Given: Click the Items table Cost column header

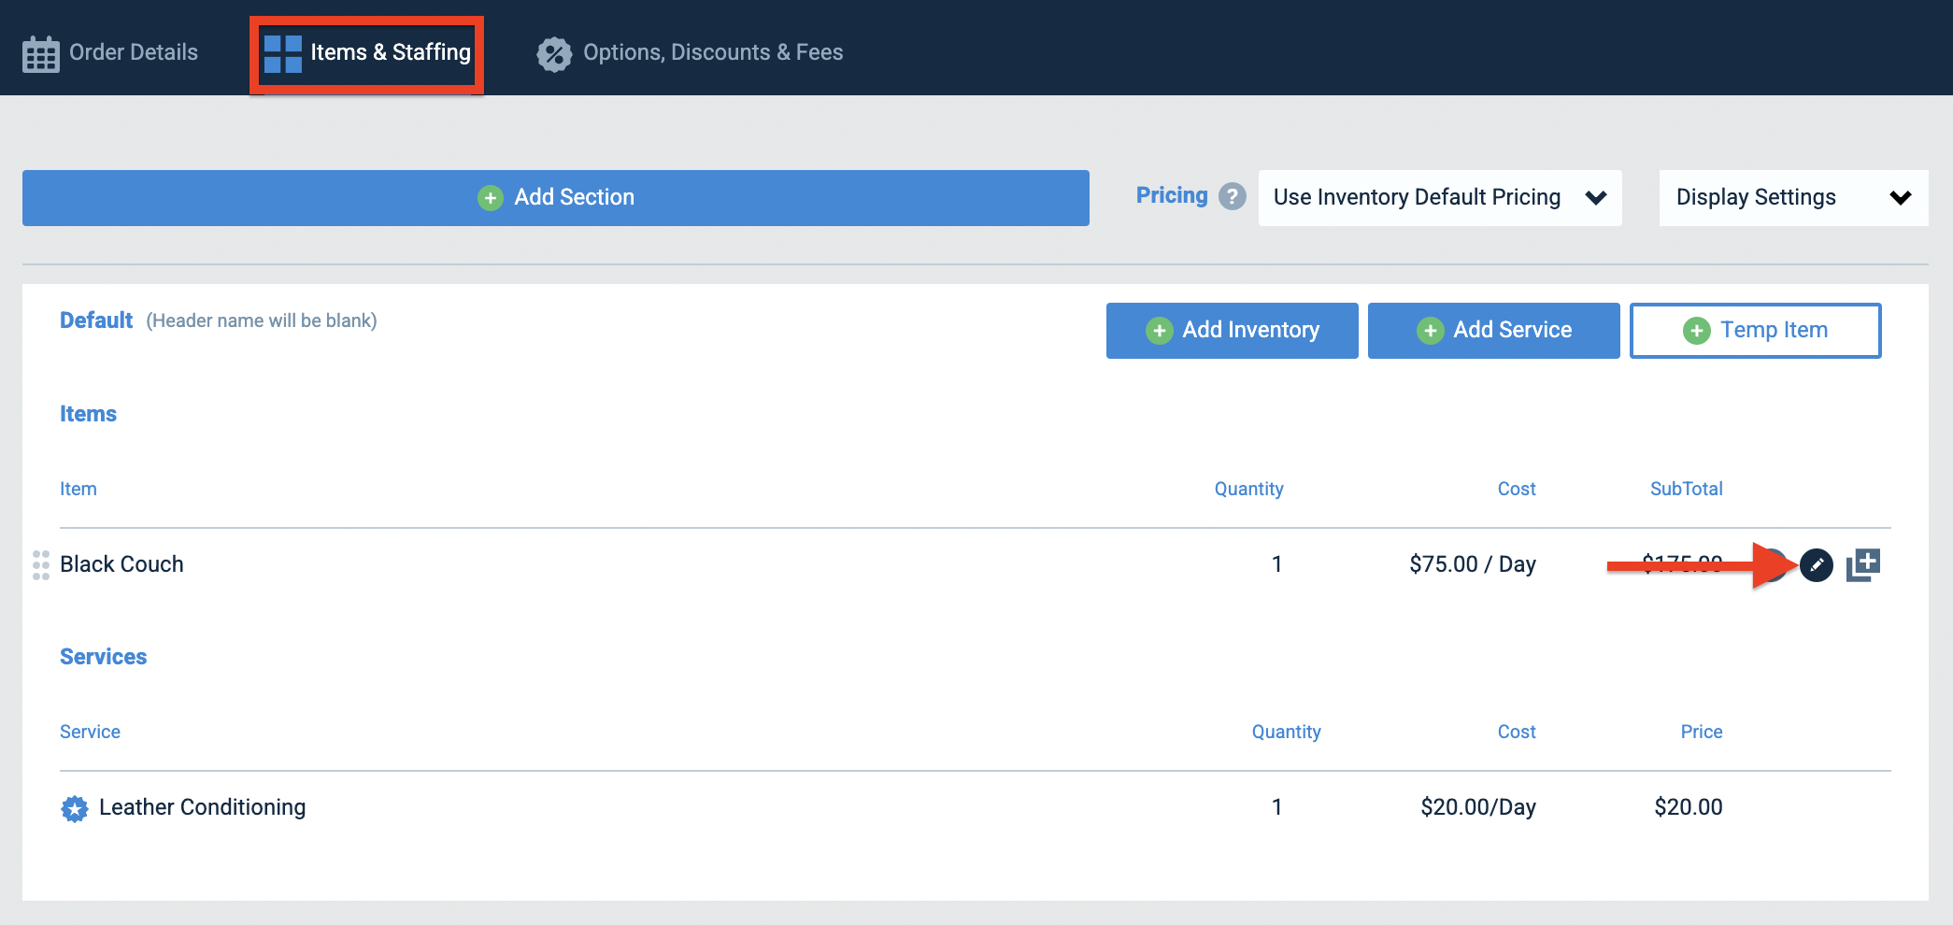Looking at the screenshot, I should click(1517, 489).
